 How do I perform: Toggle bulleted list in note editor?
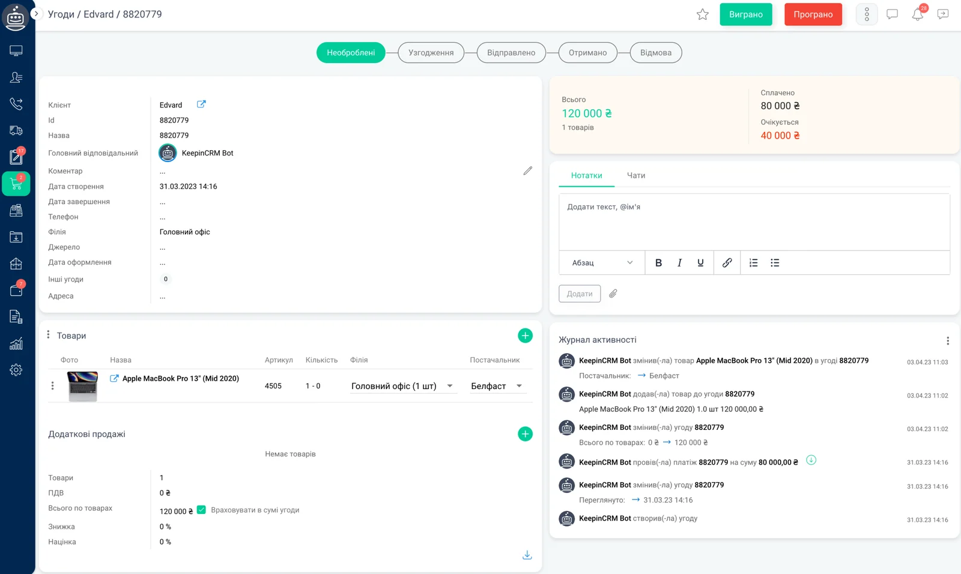(775, 263)
